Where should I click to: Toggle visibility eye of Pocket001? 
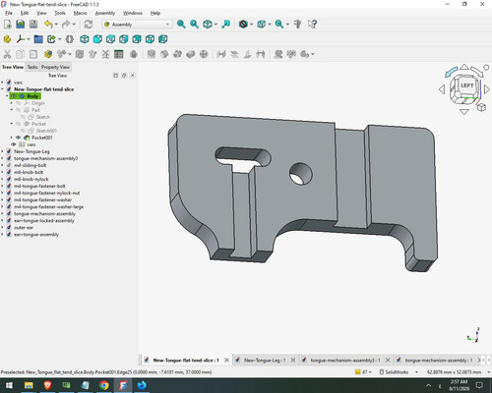pyautogui.click(x=19, y=138)
